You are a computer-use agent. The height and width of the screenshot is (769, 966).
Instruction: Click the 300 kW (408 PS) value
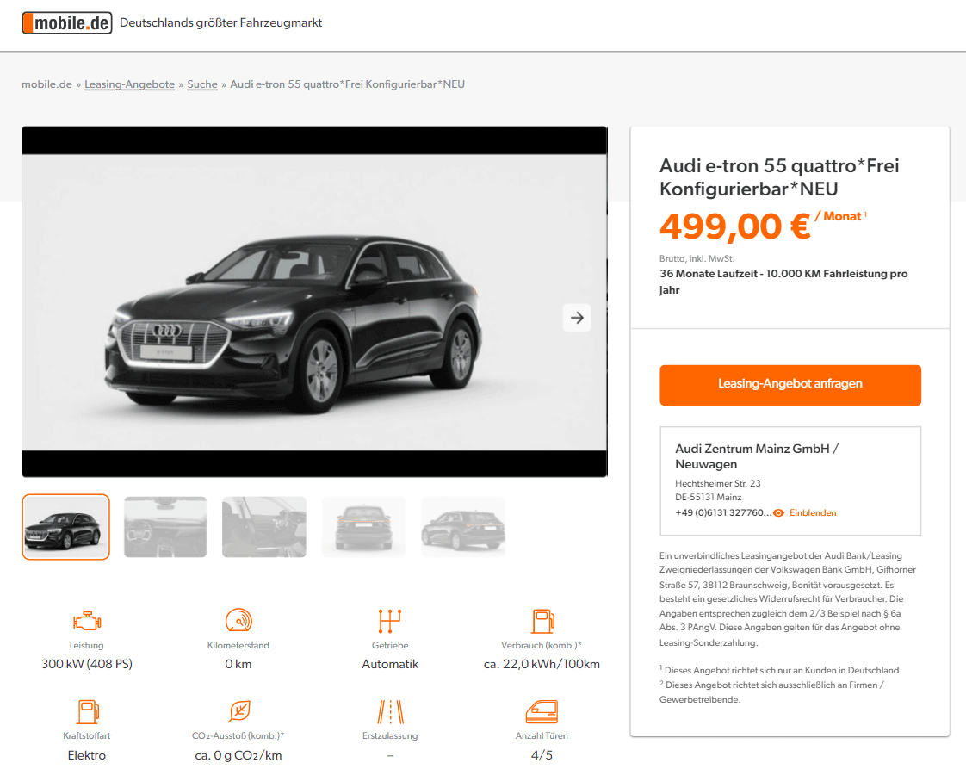[87, 664]
